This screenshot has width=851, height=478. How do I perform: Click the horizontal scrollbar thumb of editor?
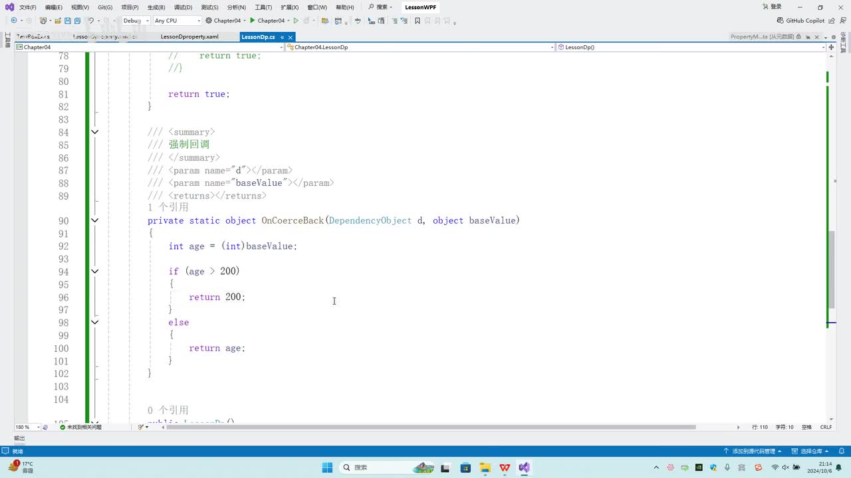click(x=431, y=427)
